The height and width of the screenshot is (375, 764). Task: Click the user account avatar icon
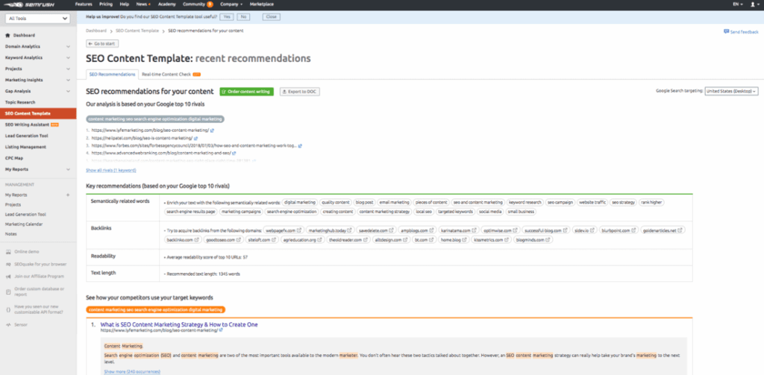[x=752, y=4]
